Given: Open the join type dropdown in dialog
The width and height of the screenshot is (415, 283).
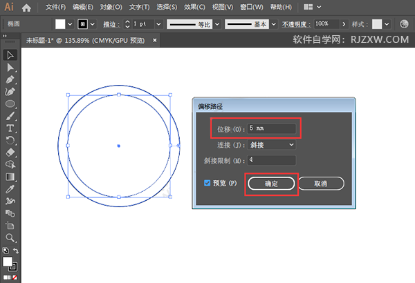Looking at the screenshot, I should pyautogui.click(x=272, y=145).
